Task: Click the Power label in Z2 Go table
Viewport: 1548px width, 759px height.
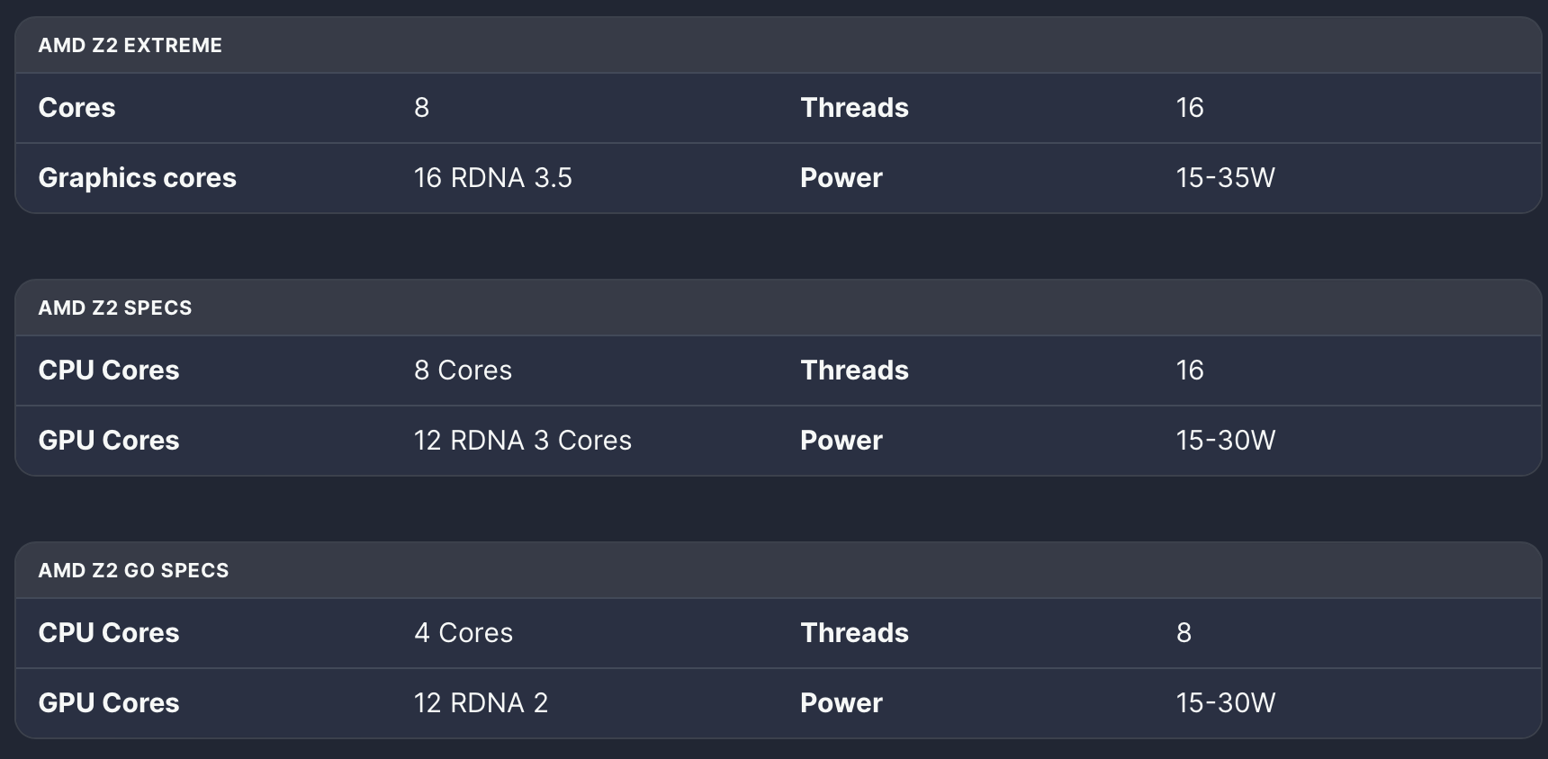Action: pyautogui.click(x=841, y=703)
